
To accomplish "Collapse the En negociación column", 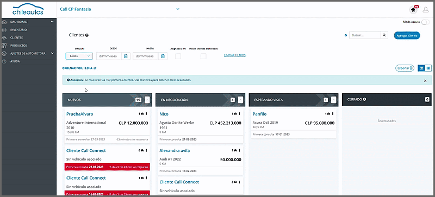I will click(240, 100).
